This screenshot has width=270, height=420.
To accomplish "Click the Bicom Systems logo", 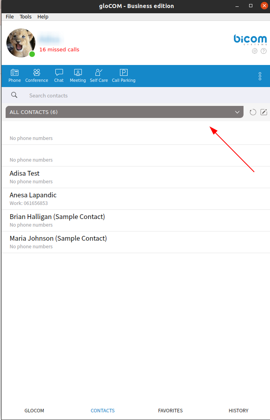I will point(250,40).
